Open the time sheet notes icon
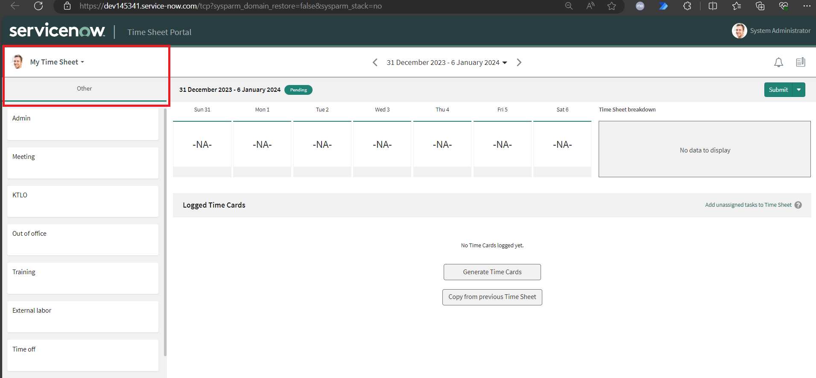Image resolution: width=816 pixels, height=378 pixels. point(800,62)
